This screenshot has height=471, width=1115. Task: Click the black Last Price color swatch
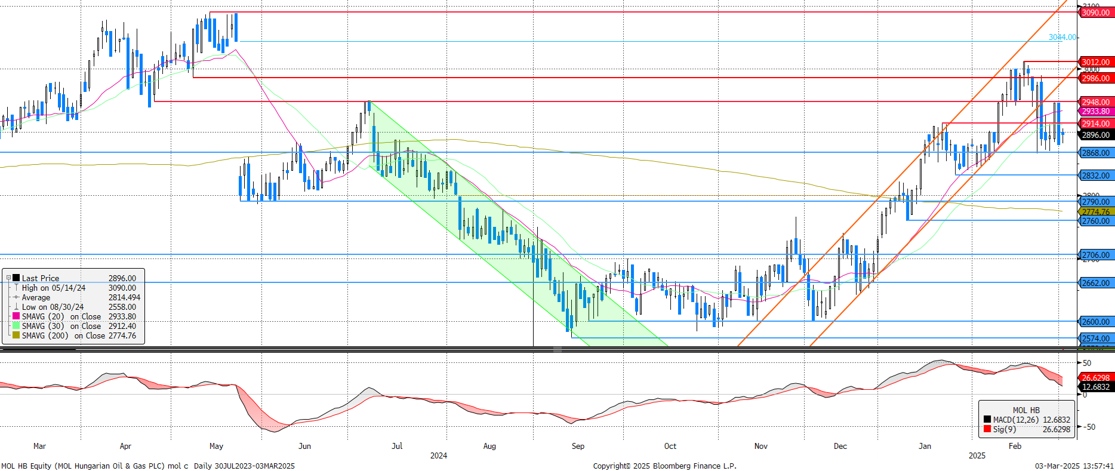[x=16, y=278]
